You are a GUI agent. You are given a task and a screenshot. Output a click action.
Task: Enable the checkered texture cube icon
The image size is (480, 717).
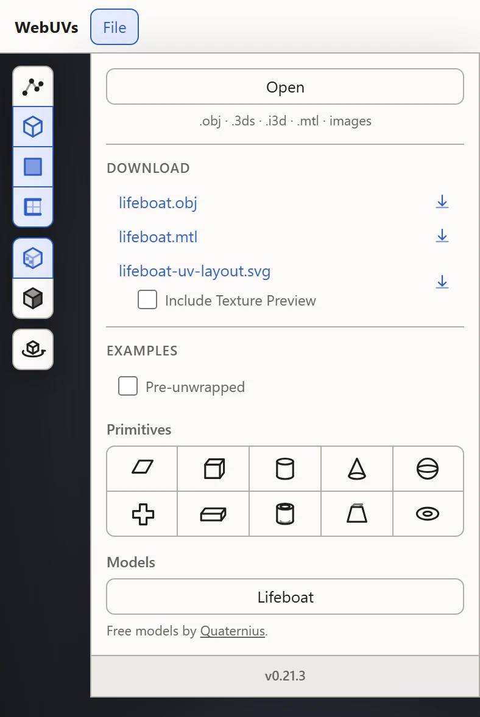click(x=33, y=258)
